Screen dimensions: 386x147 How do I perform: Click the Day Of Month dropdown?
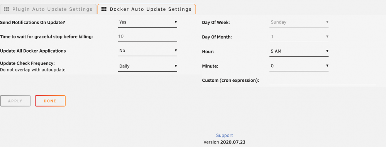(x=299, y=37)
